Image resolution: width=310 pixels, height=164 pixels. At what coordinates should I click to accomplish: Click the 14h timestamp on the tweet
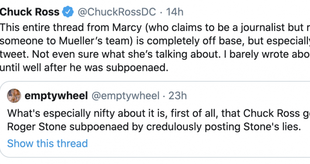tap(175, 12)
